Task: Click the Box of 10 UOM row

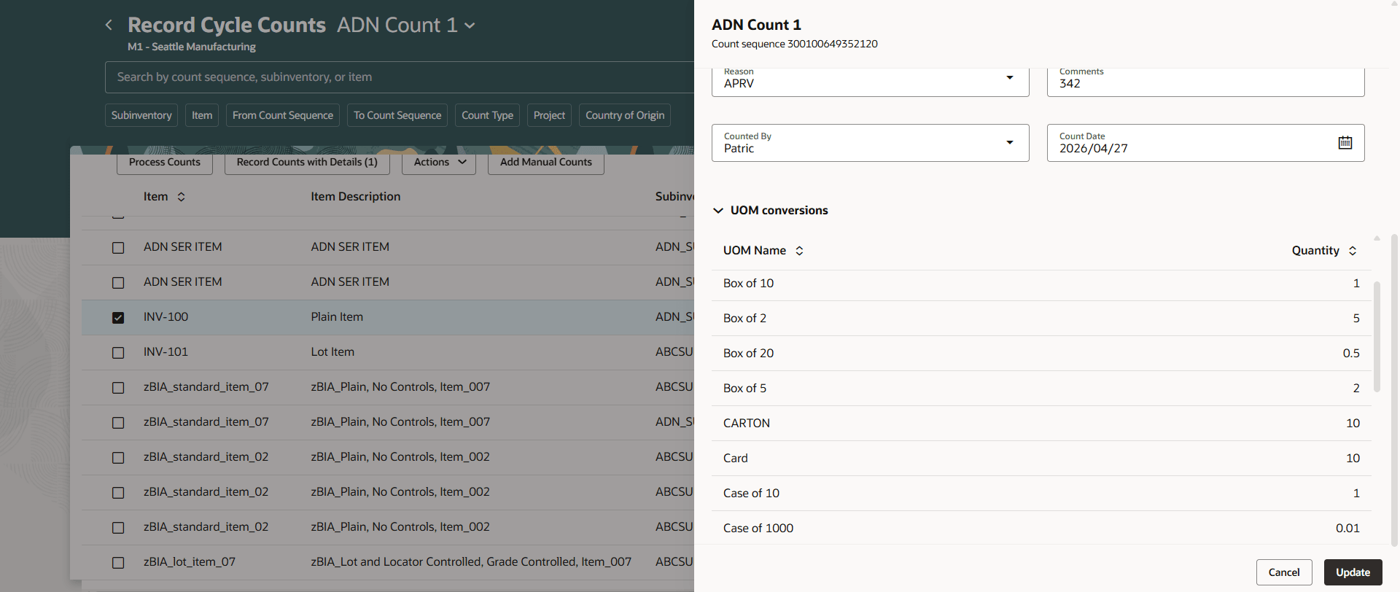Action: click(1041, 284)
